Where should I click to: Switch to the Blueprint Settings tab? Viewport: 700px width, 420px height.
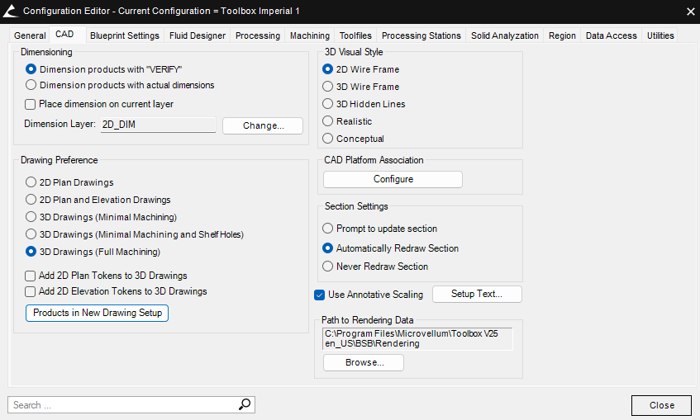point(125,35)
